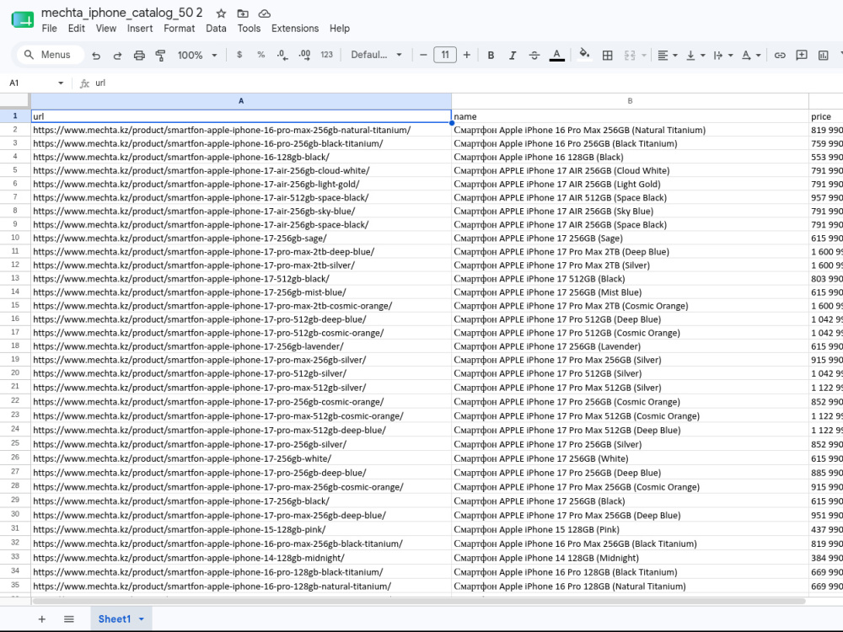Open the font family Default dropdown
Image resolution: width=843 pixels, height=632 pixels.
(x=376, y=55)
